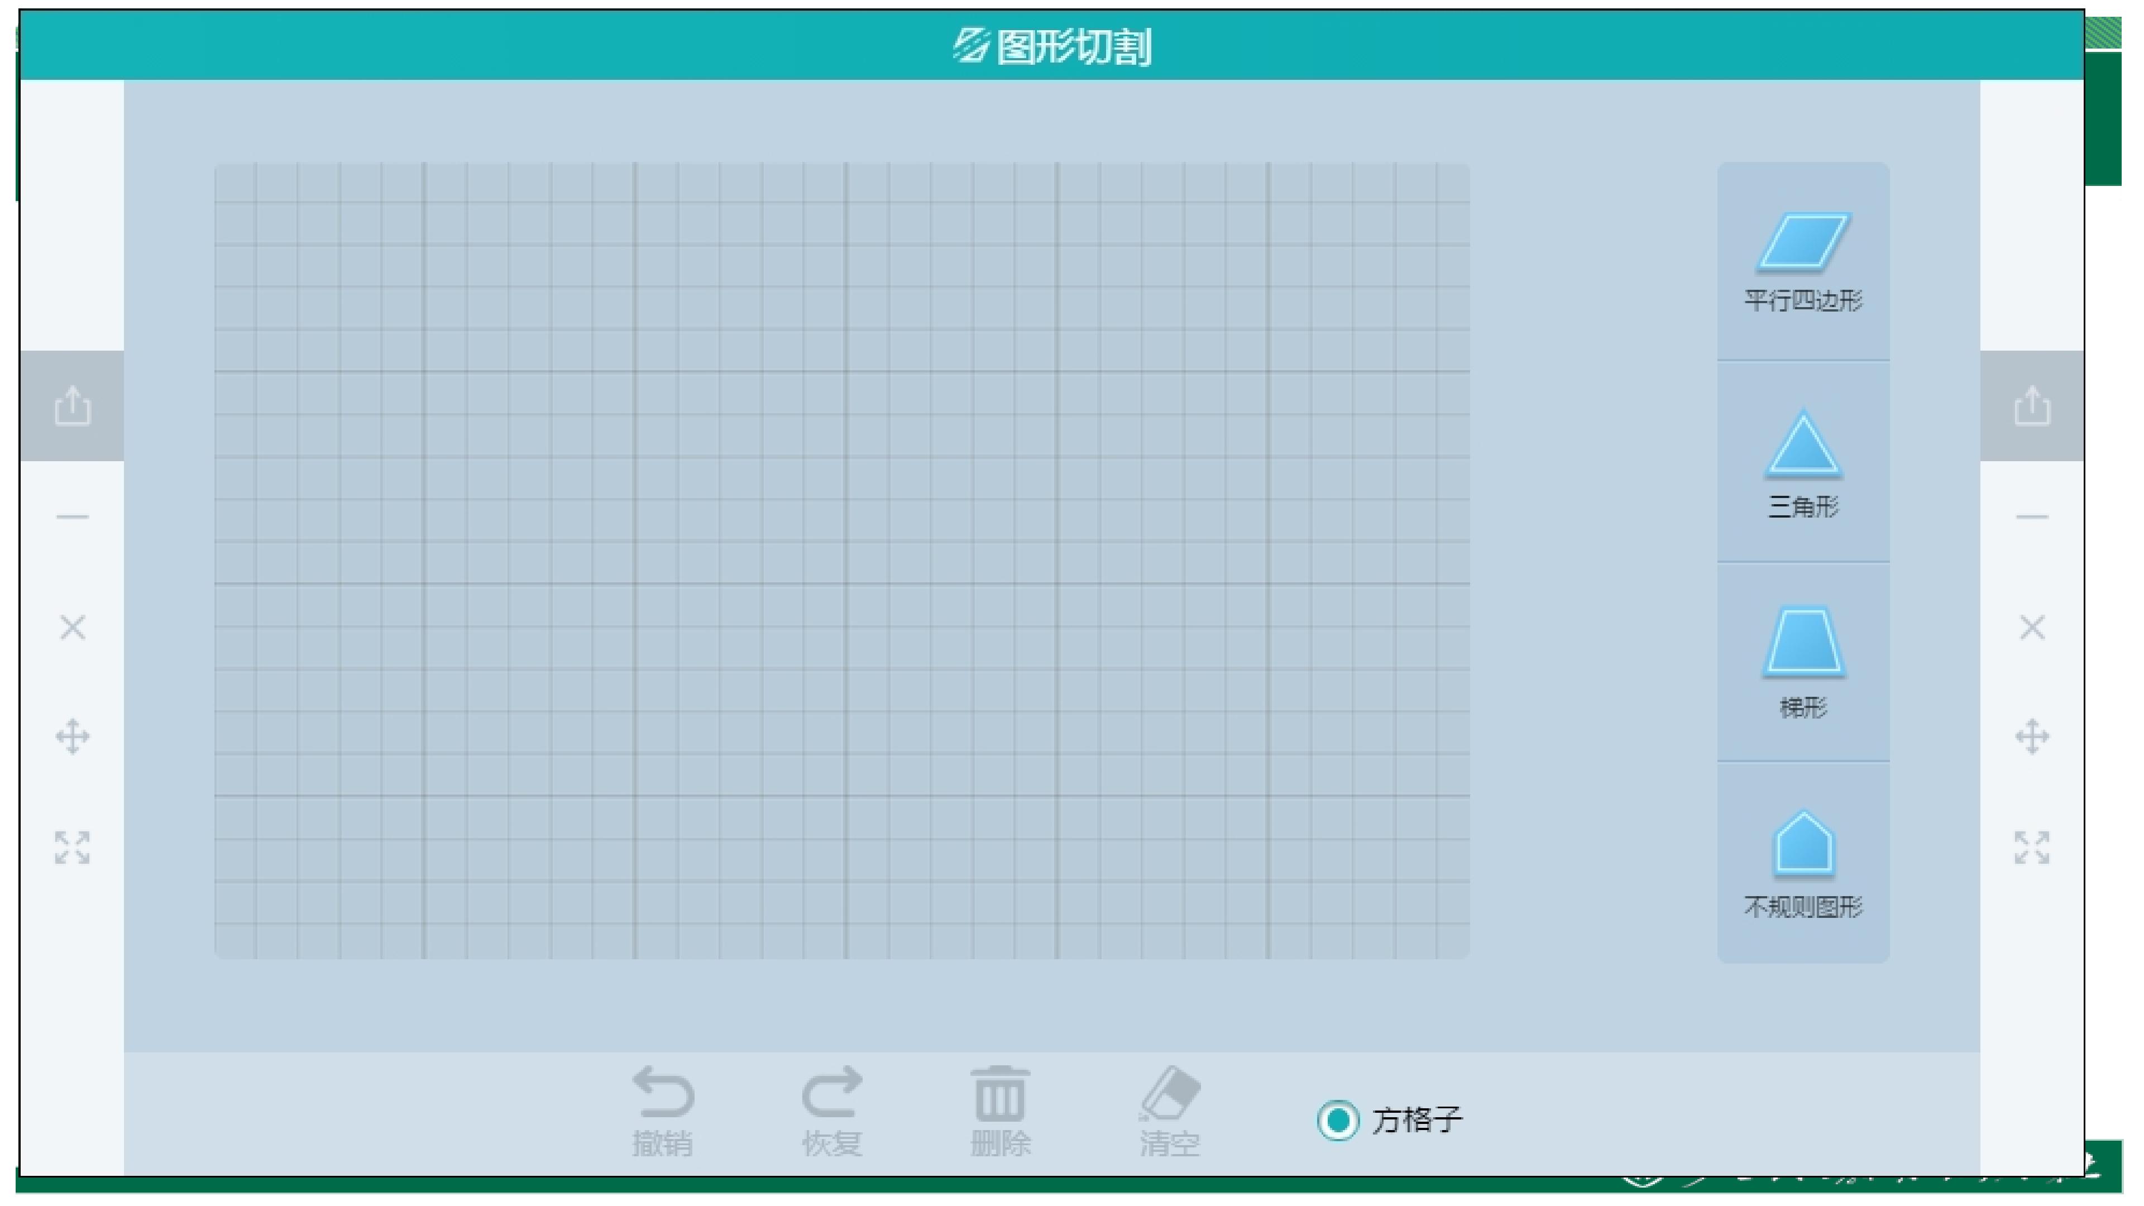This screenshot has height=1206, width=2144.
Task: Close using the left panel X icon
Action: pyautogui.click(x=73, y=628)
